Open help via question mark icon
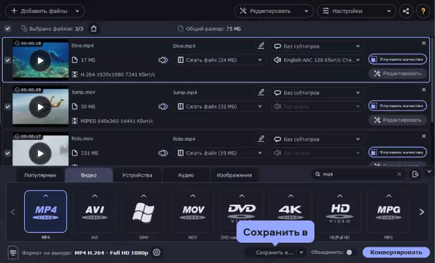 [423, 11]
